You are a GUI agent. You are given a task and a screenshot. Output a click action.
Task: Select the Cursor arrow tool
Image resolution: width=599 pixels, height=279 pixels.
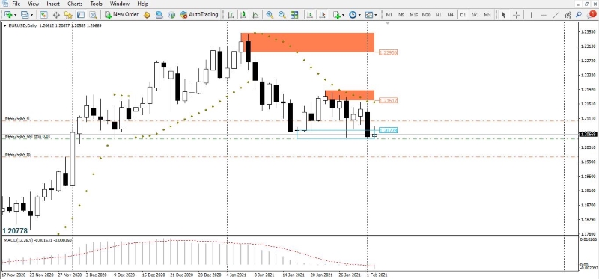[x=503, y=15]
